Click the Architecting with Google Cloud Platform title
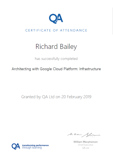Viewport: 113px width, 160px height. point(56,69)
